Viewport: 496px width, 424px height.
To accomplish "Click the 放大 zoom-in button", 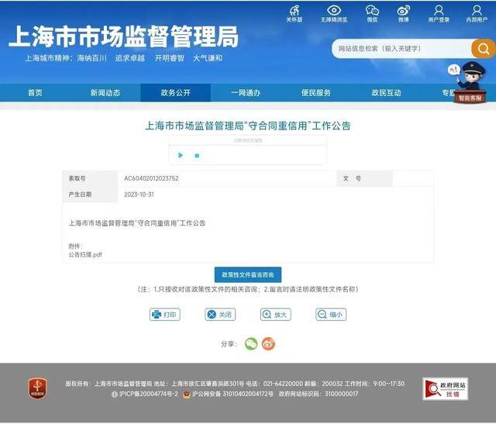I will pos(275,315).
